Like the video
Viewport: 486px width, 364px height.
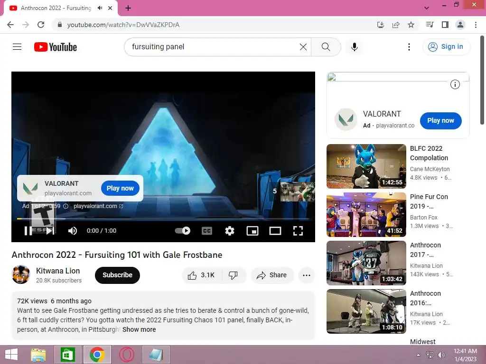[201, 275]
